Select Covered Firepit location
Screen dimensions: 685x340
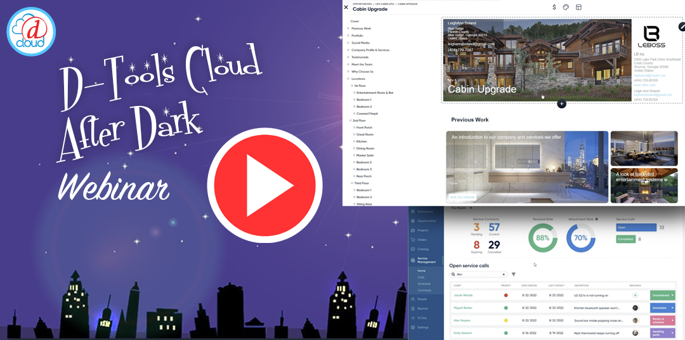[367, 114]
